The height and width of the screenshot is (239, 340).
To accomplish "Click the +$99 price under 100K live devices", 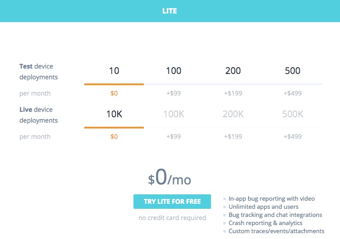I will 174,137.
